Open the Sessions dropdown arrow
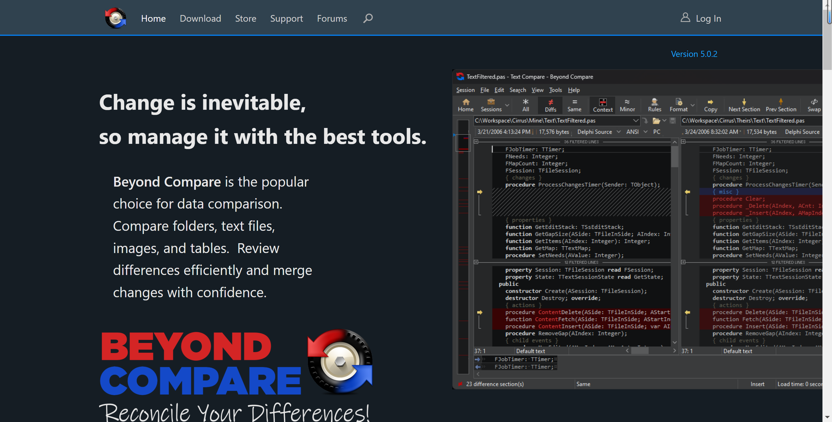 click(507, 105)
